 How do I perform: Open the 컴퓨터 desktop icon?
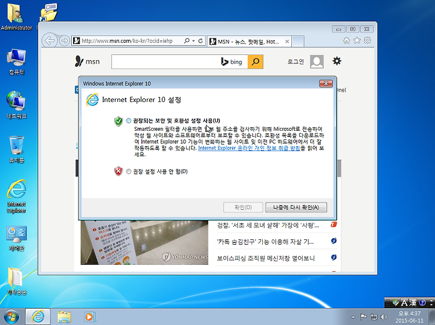16,62
